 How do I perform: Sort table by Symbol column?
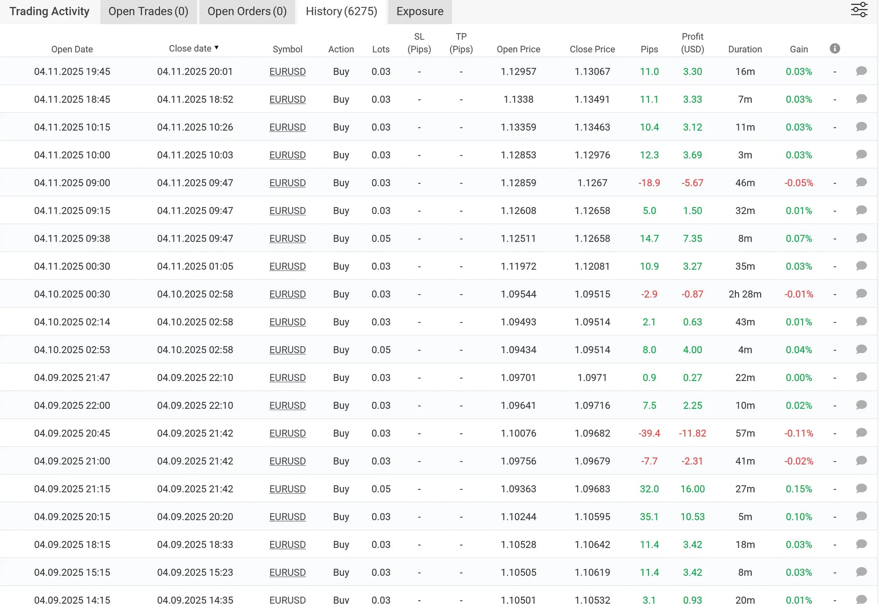287,49
